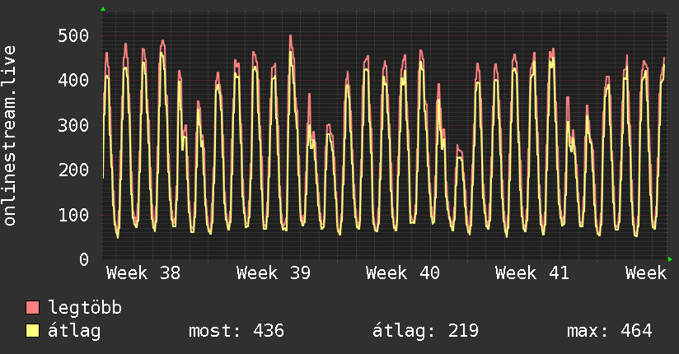The width and height of the screenshot is (679, 354).
Task: Click the 0 y-axis value
Action: [x=84, y=259]
